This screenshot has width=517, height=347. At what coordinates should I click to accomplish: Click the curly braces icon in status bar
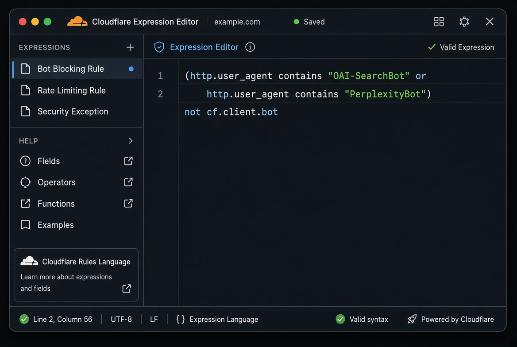(x=180, y=319)
